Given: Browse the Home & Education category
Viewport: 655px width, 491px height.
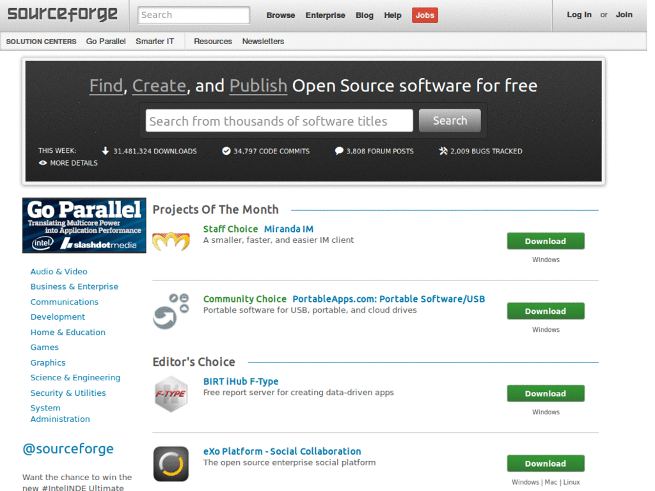Looking at the screenshot, I should (68, 332).
